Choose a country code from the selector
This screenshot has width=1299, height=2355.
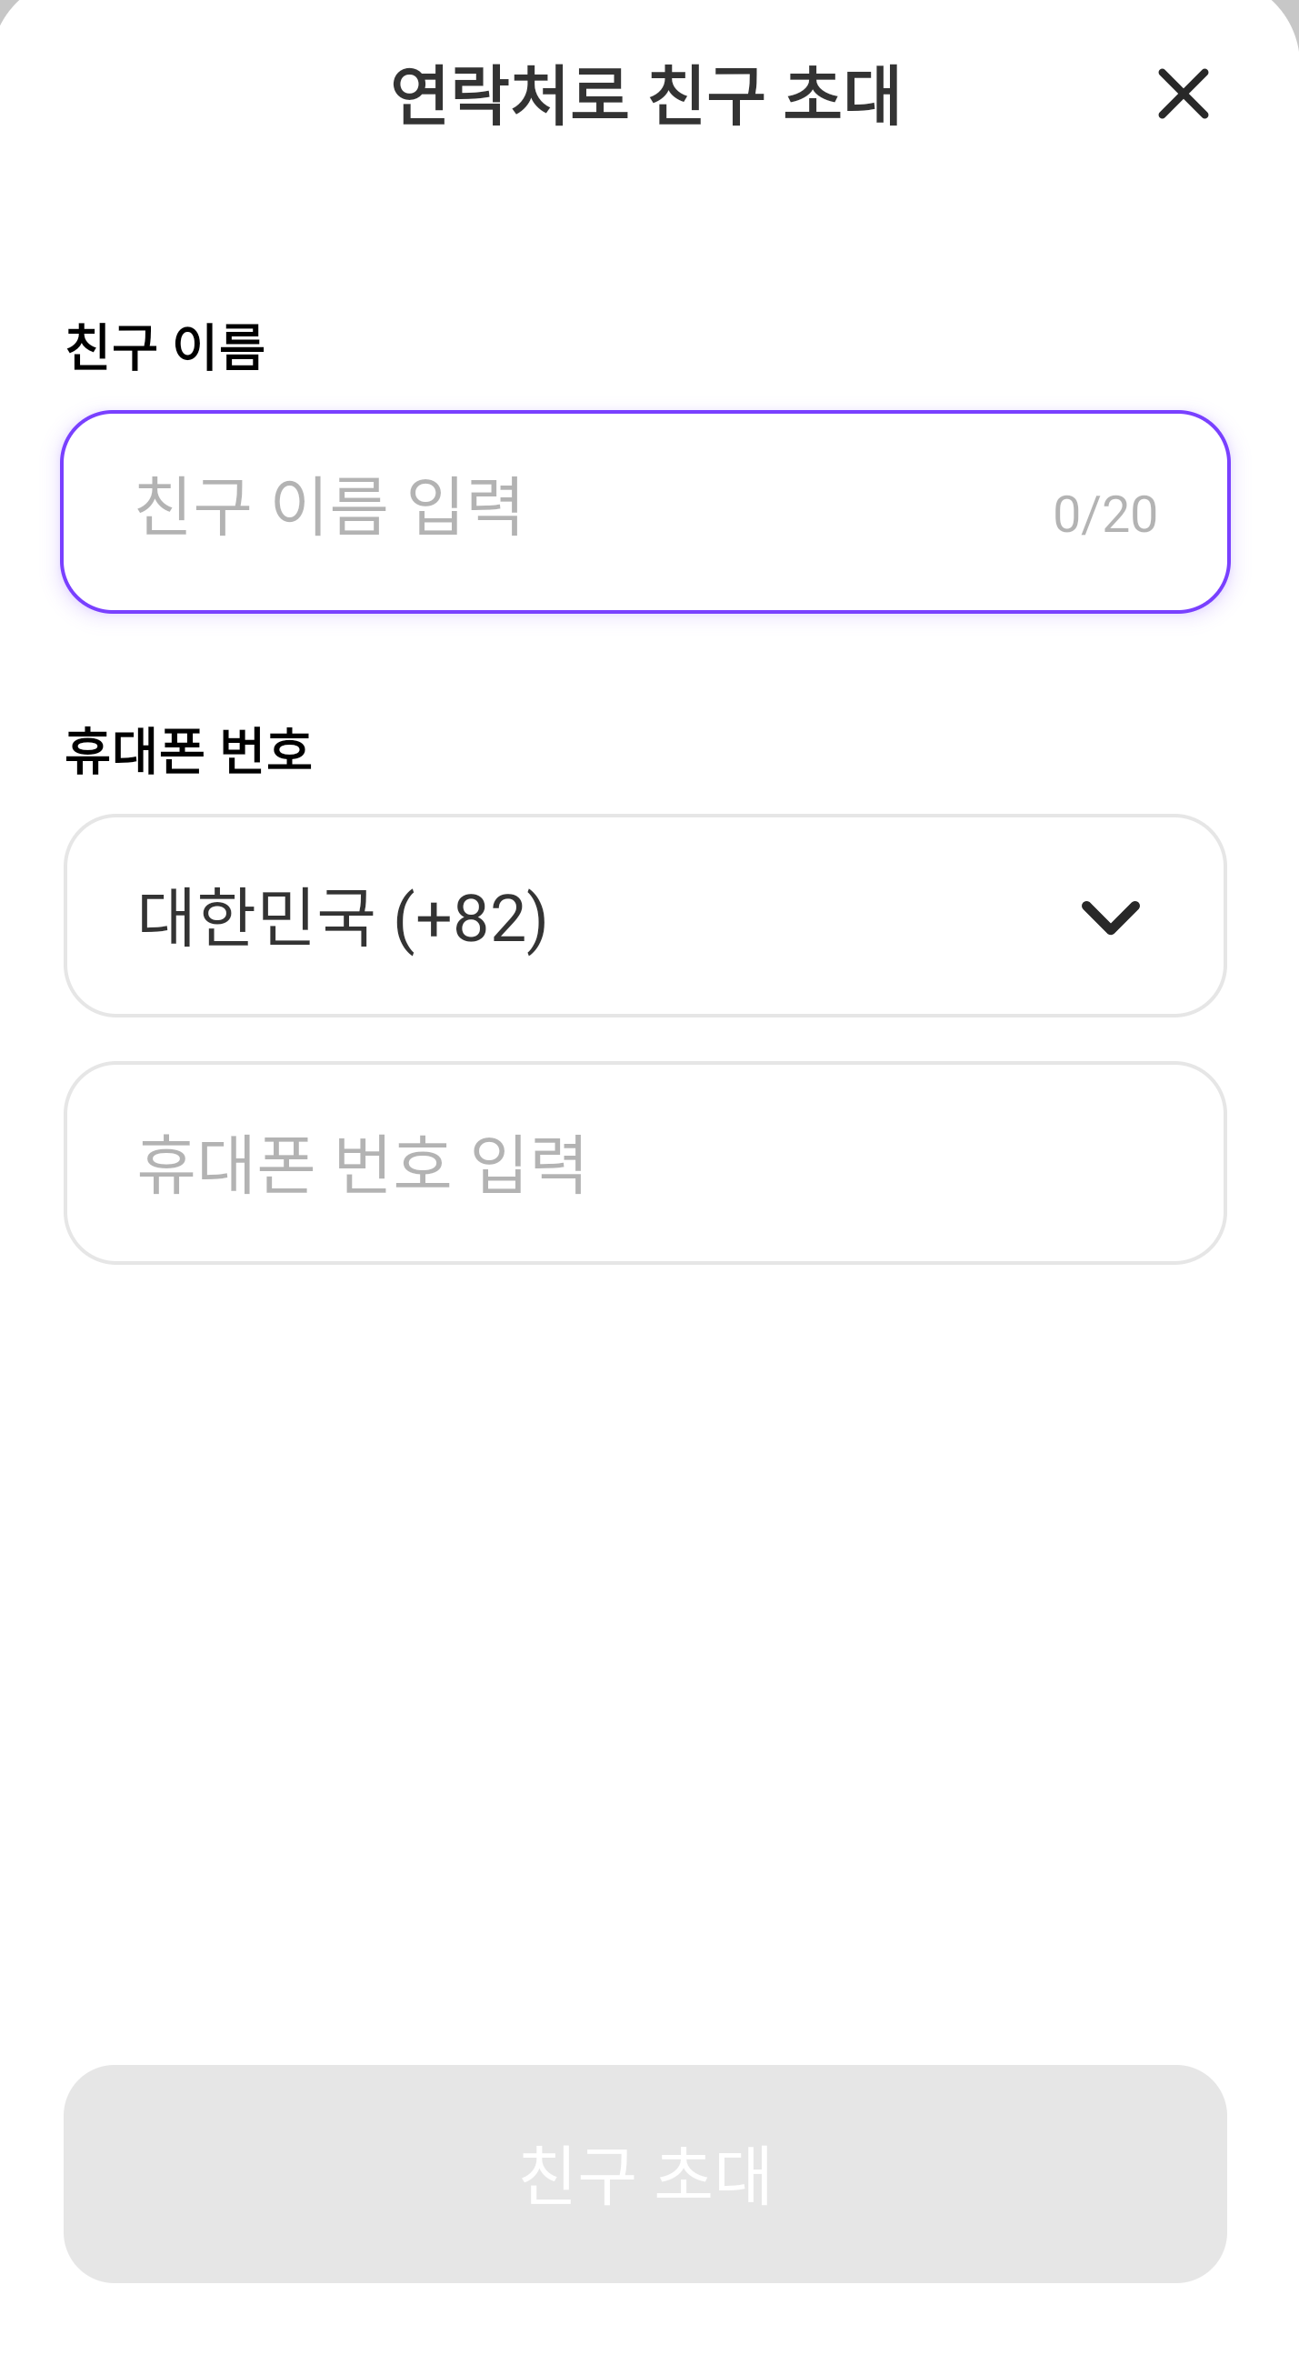pos(645,916)
